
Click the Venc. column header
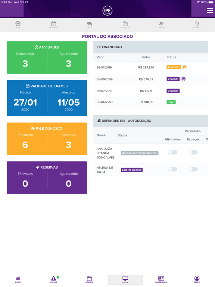click(100, 57)
